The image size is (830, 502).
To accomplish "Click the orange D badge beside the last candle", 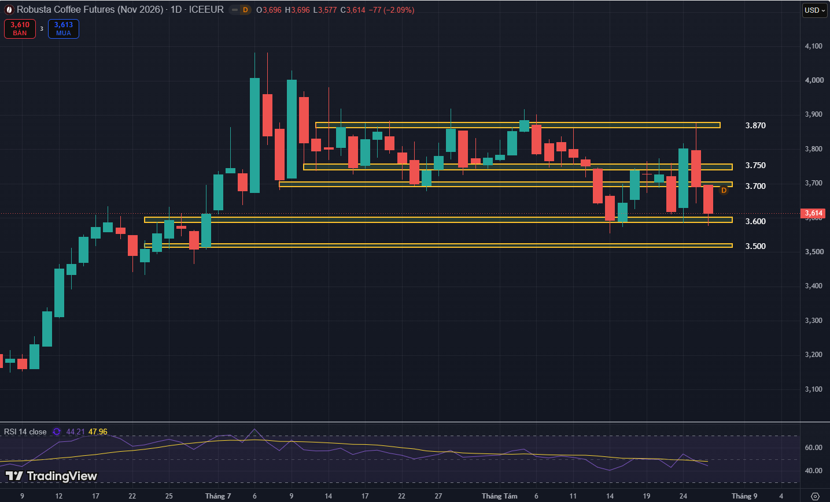I will click(x=724, y=190).
